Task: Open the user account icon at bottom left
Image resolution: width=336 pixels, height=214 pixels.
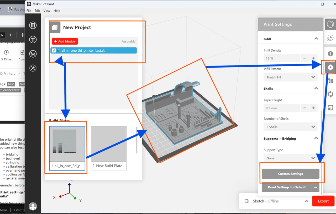Action: [33, 206]
